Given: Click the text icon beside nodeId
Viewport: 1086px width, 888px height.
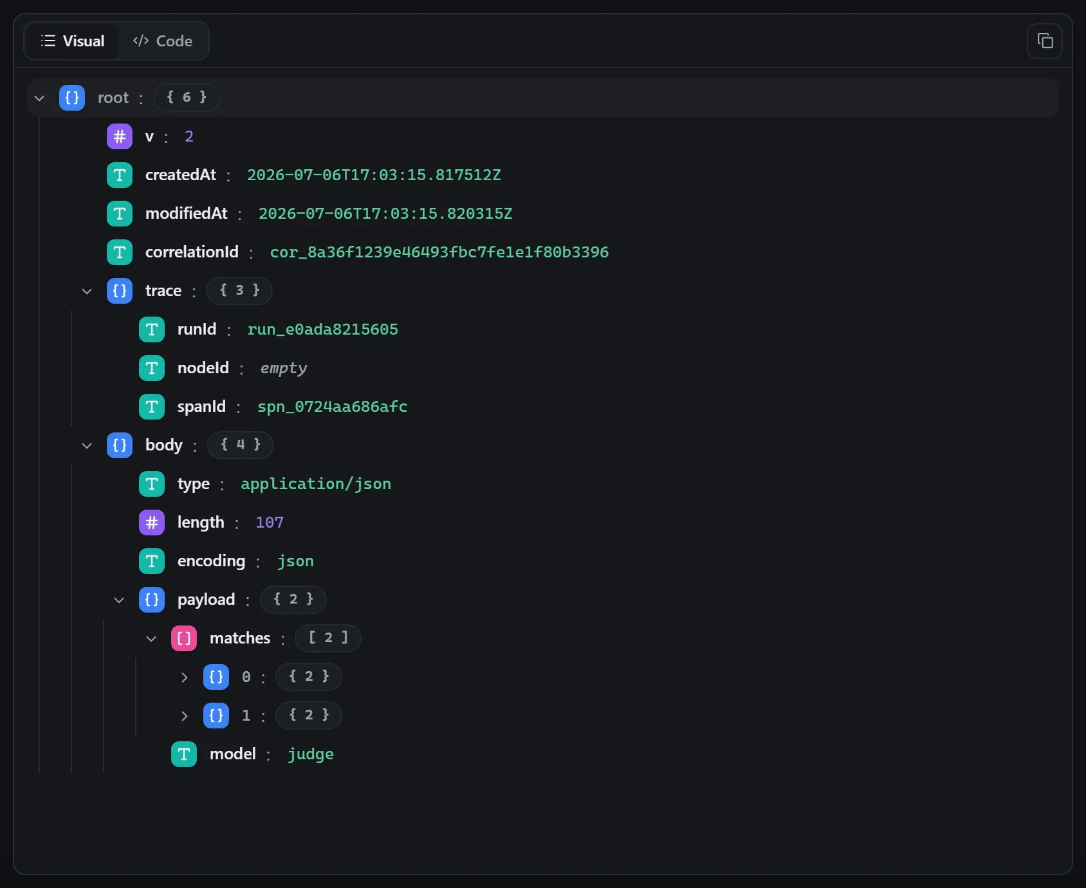Looking at the screenshot, I should point(152,368).
